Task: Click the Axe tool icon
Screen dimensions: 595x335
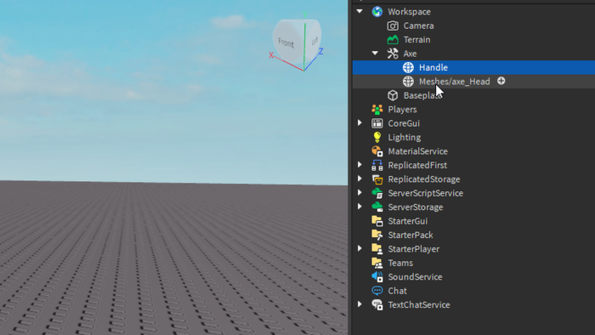Action: pyautogui.click(x=393, y=54)
